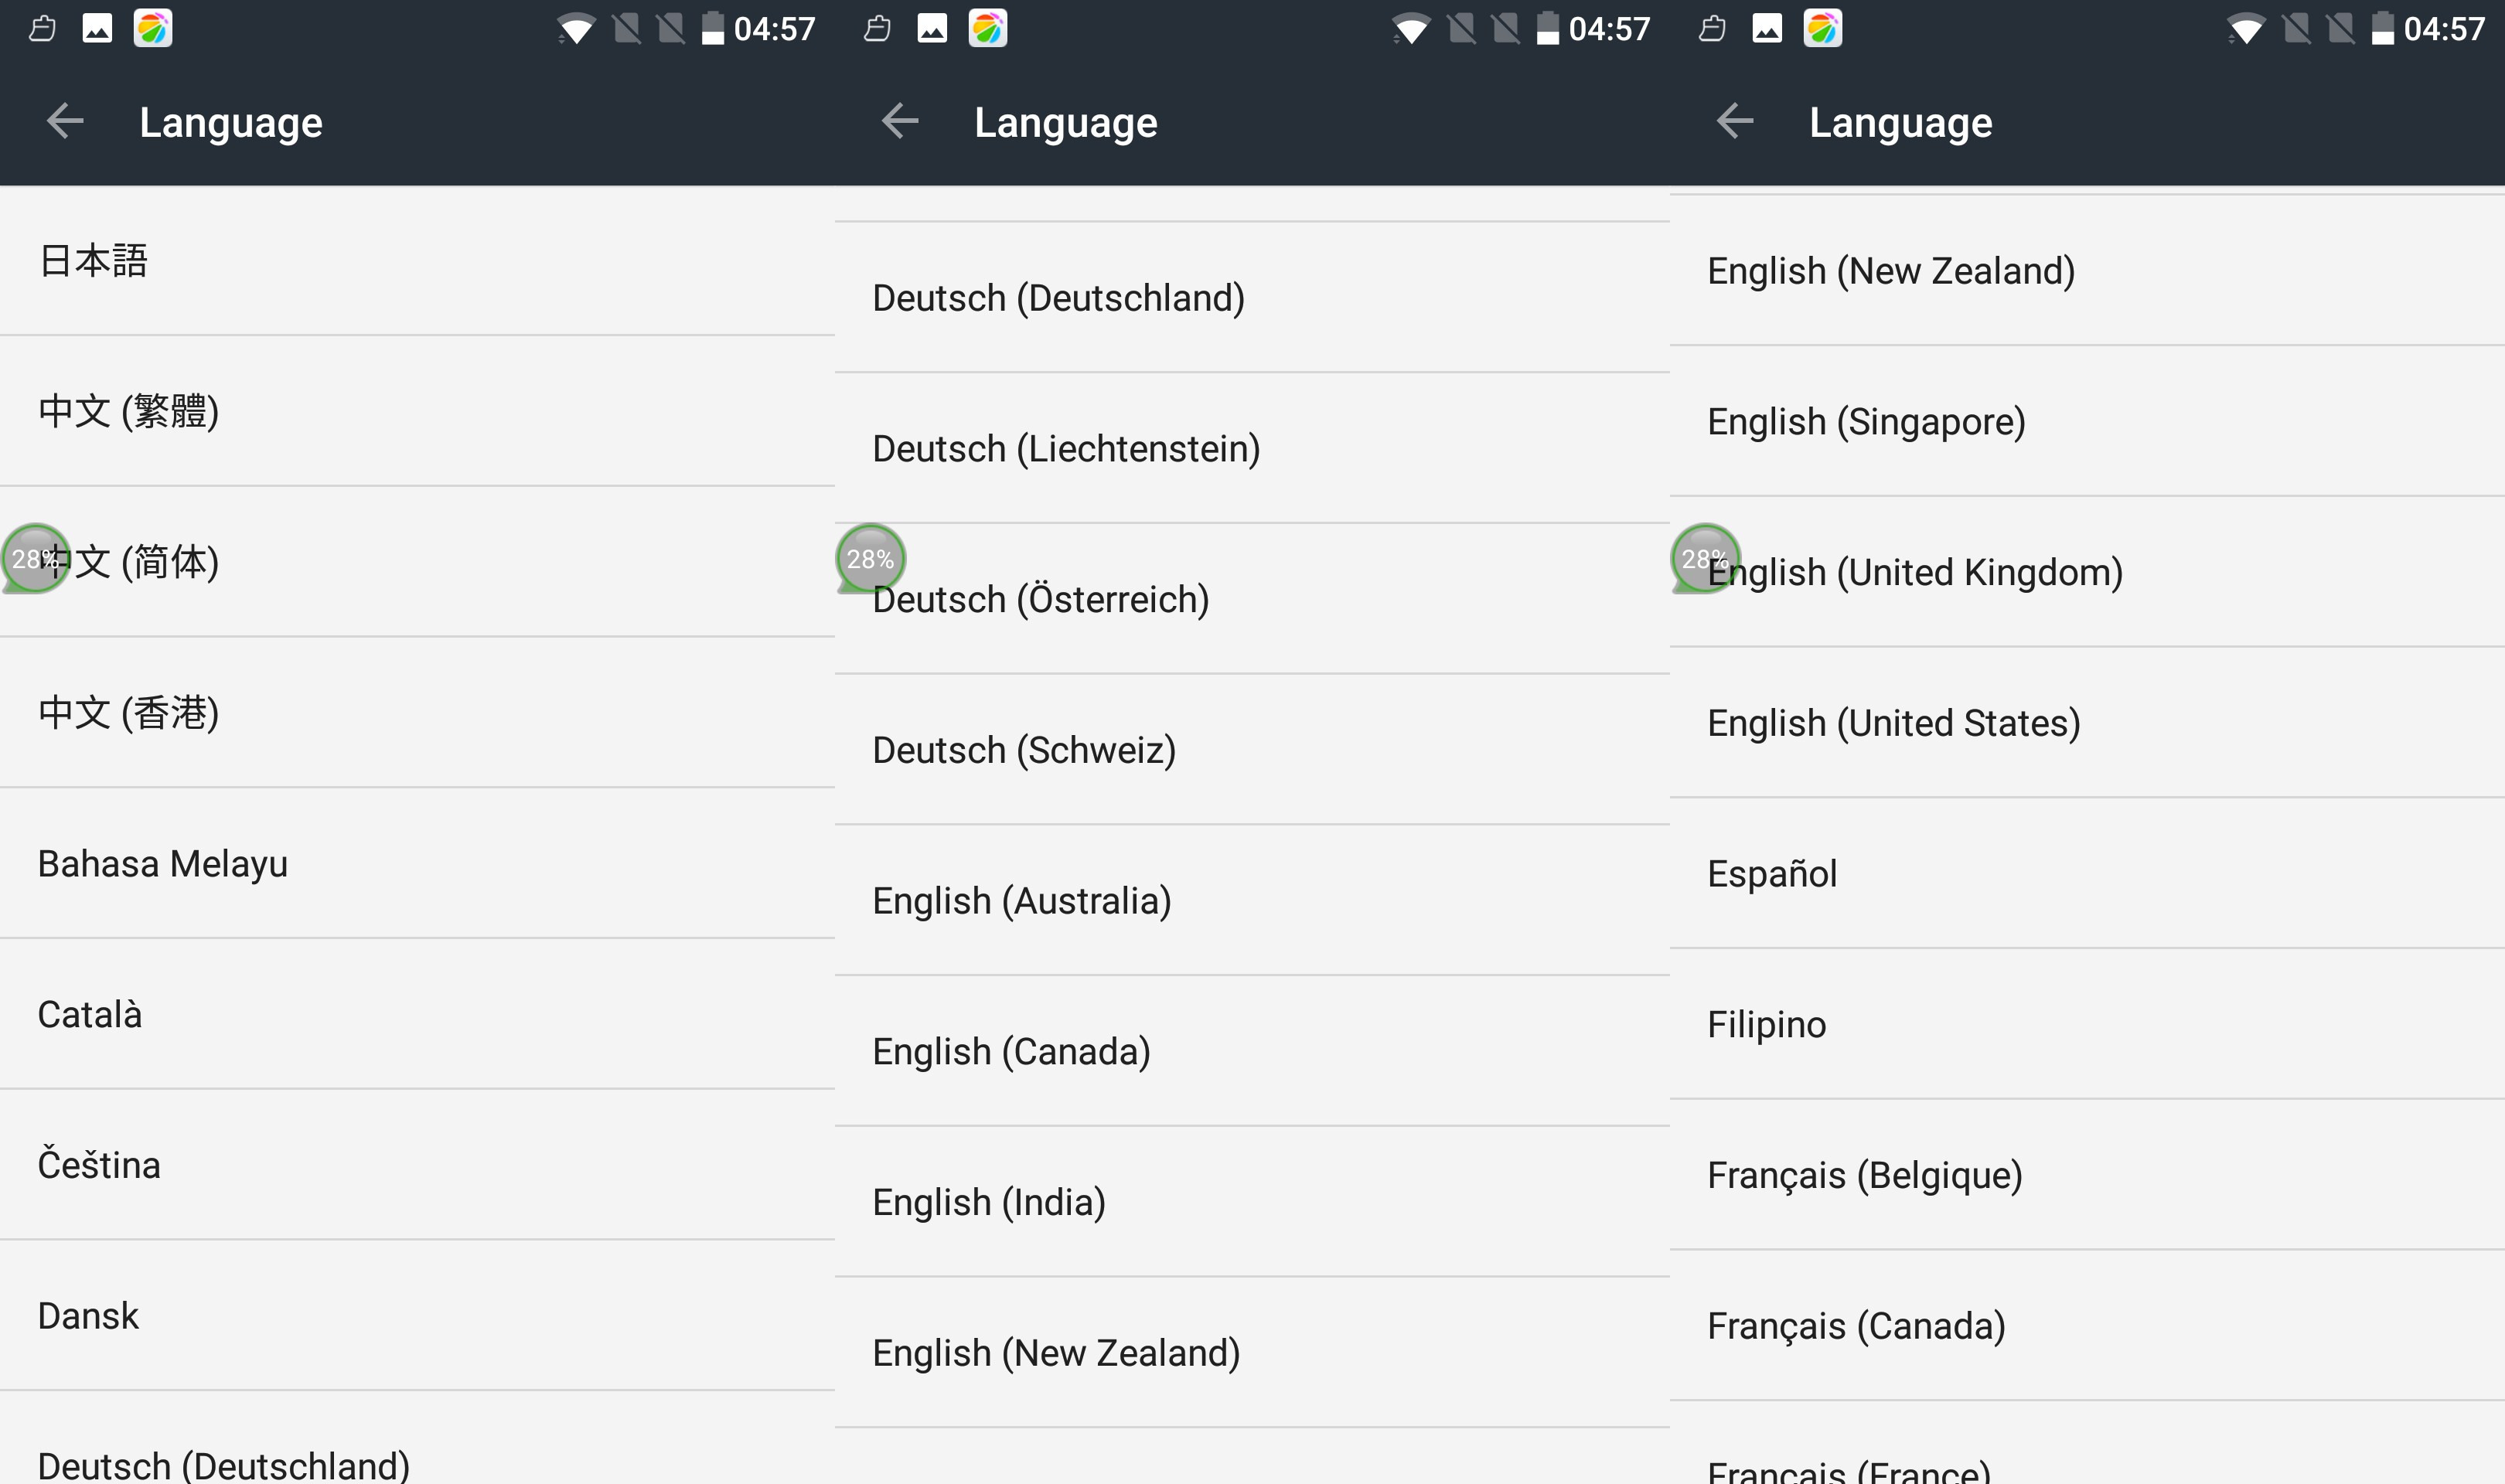Screen dimensions: 2505x1484
Task: Tap Wi-Fi status icon in right status bar
Action: point(2246,29)
